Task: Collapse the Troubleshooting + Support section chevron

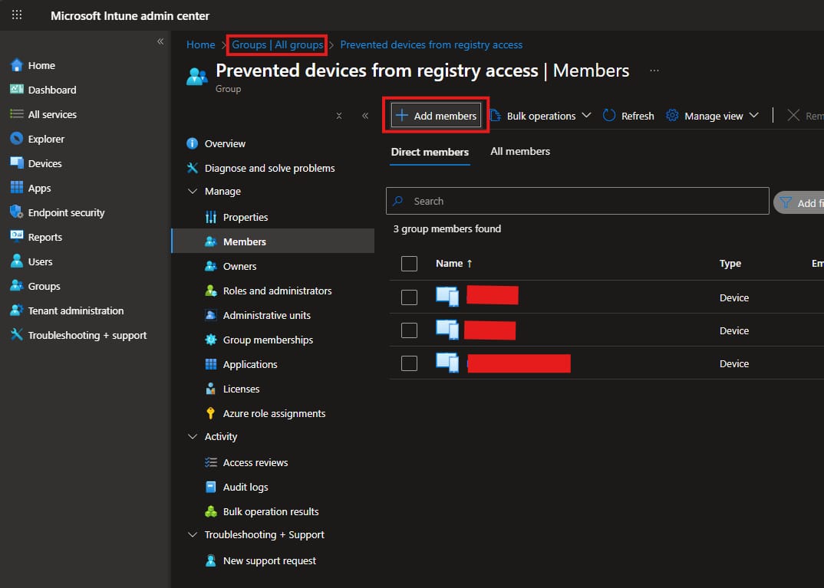Action: point(193,534)
